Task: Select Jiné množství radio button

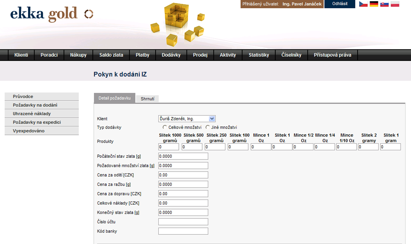Action: coord(207,127)
